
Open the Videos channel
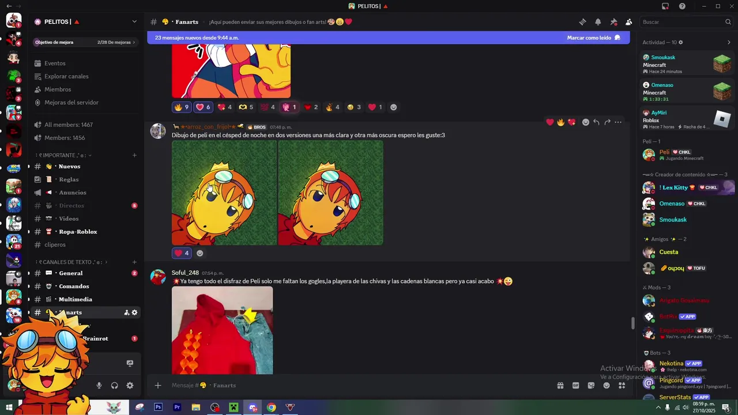pyautogui.click(x=85, y=218)
